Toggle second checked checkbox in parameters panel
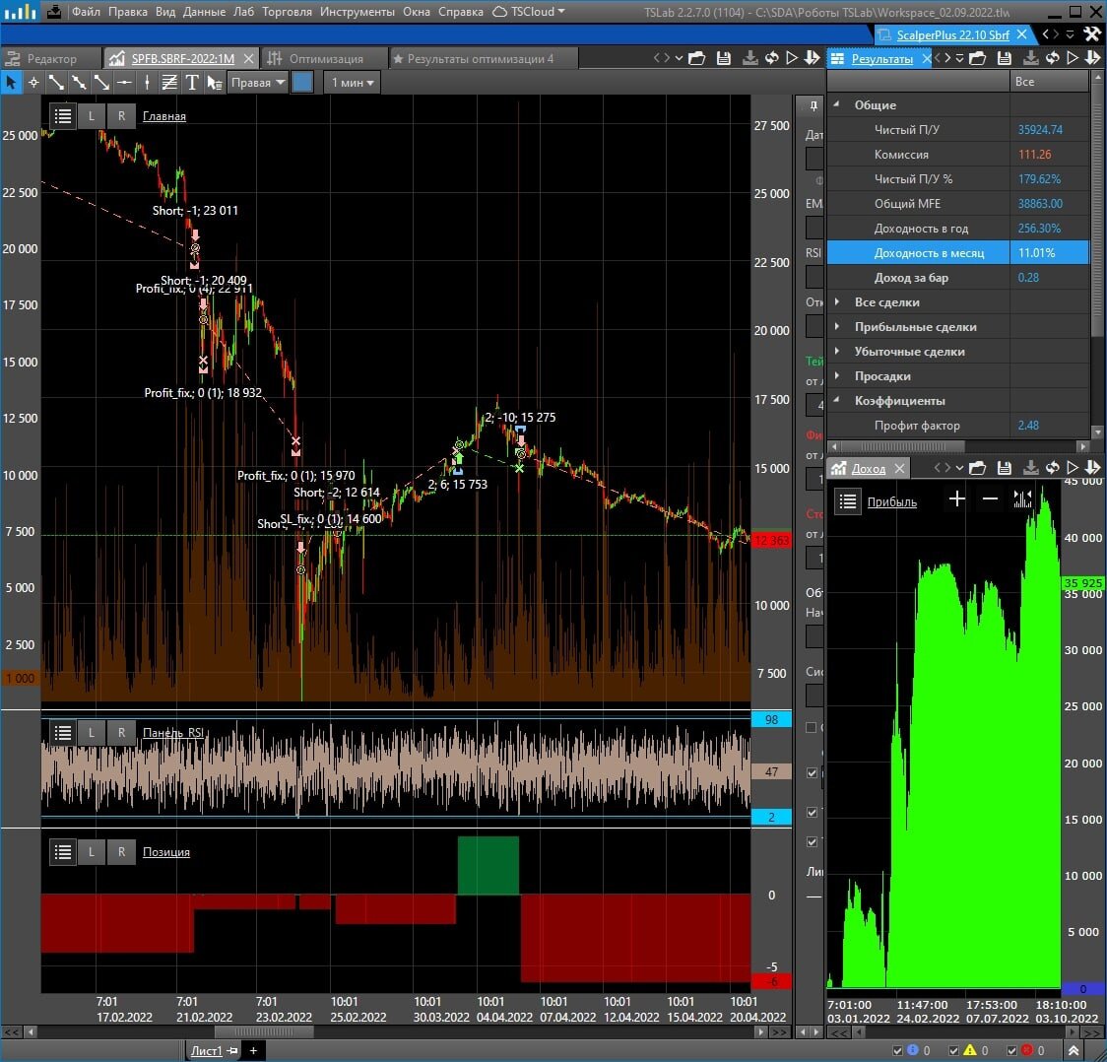 pyautogui.click(x=812, y=812)
